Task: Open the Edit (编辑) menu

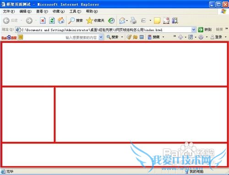Action: click(25, 11)
